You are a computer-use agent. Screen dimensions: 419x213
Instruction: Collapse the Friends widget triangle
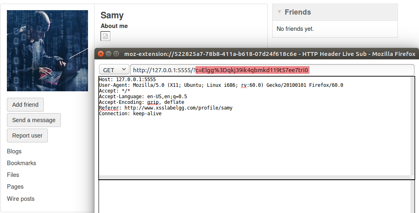pos(279,12)
